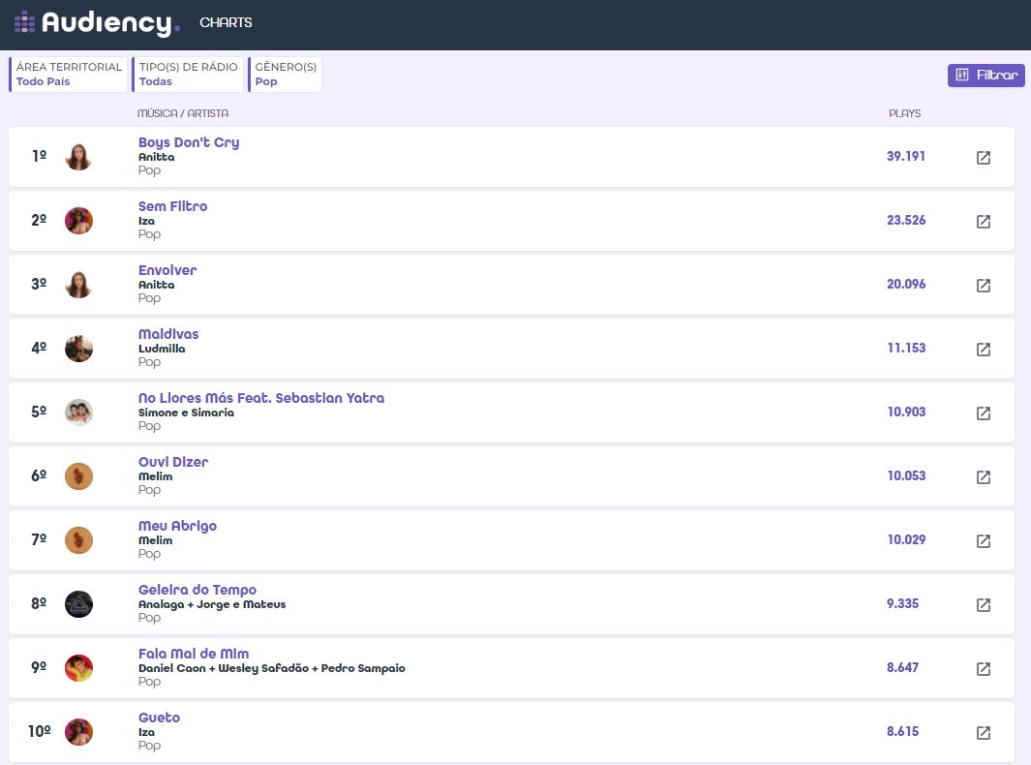
Task: Click Simone e Simaria avatar
Action: (78, 412)
